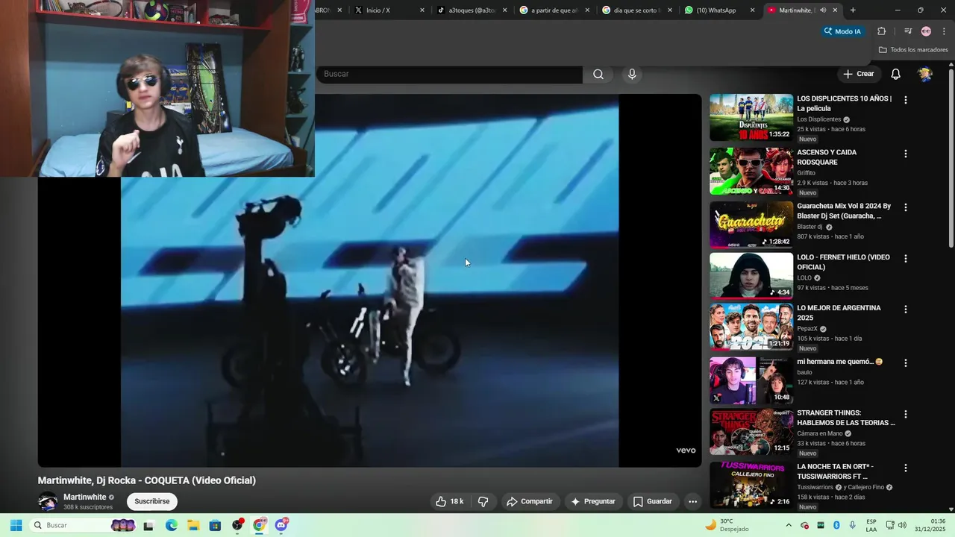The height and width of the screenshot is (537, 955).
Task: Open File Explorer from taskbar
Action: (192, 525)
